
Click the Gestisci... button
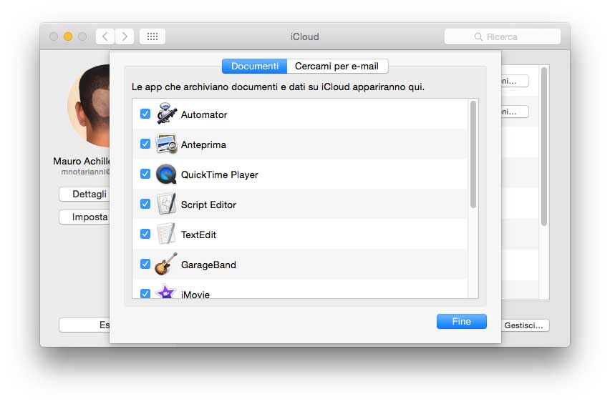(x=526, y=325)
